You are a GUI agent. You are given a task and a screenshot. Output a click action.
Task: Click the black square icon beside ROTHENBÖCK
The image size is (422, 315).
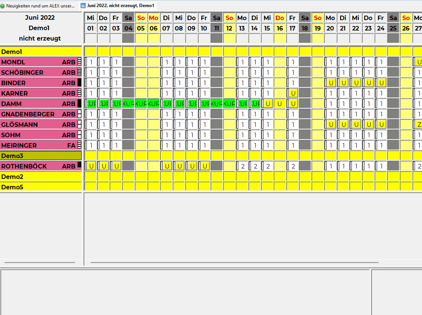tap(79, 165)
